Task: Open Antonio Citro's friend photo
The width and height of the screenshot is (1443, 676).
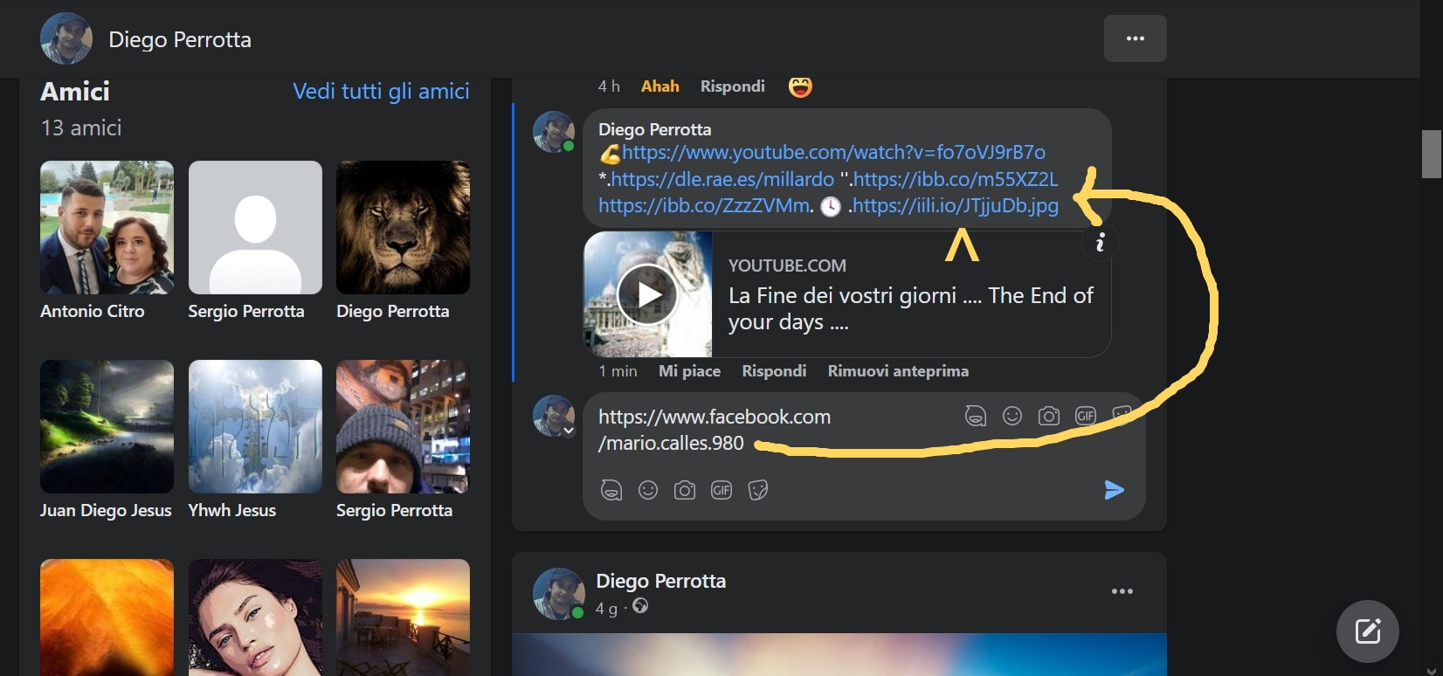Action: (107, 227)
